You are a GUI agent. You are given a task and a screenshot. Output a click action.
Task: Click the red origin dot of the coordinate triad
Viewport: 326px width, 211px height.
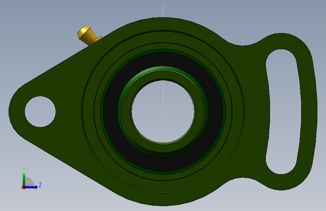pos(23,188)
